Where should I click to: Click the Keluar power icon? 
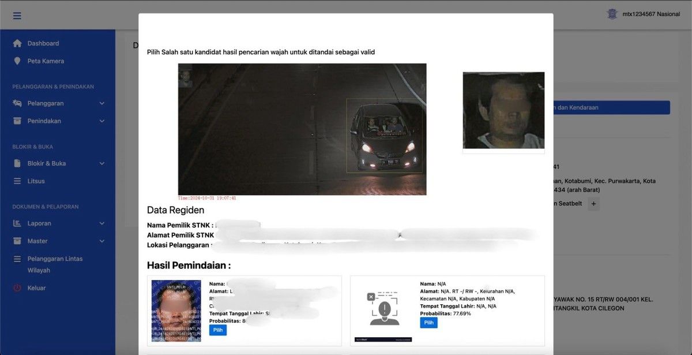(17, 288)
